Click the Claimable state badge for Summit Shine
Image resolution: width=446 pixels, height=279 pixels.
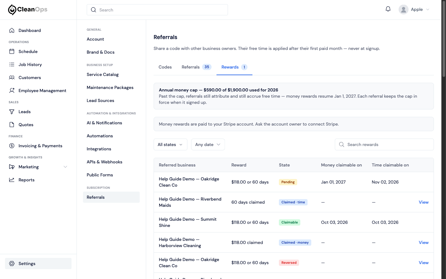pyautogui.click(x=290, y=222)
